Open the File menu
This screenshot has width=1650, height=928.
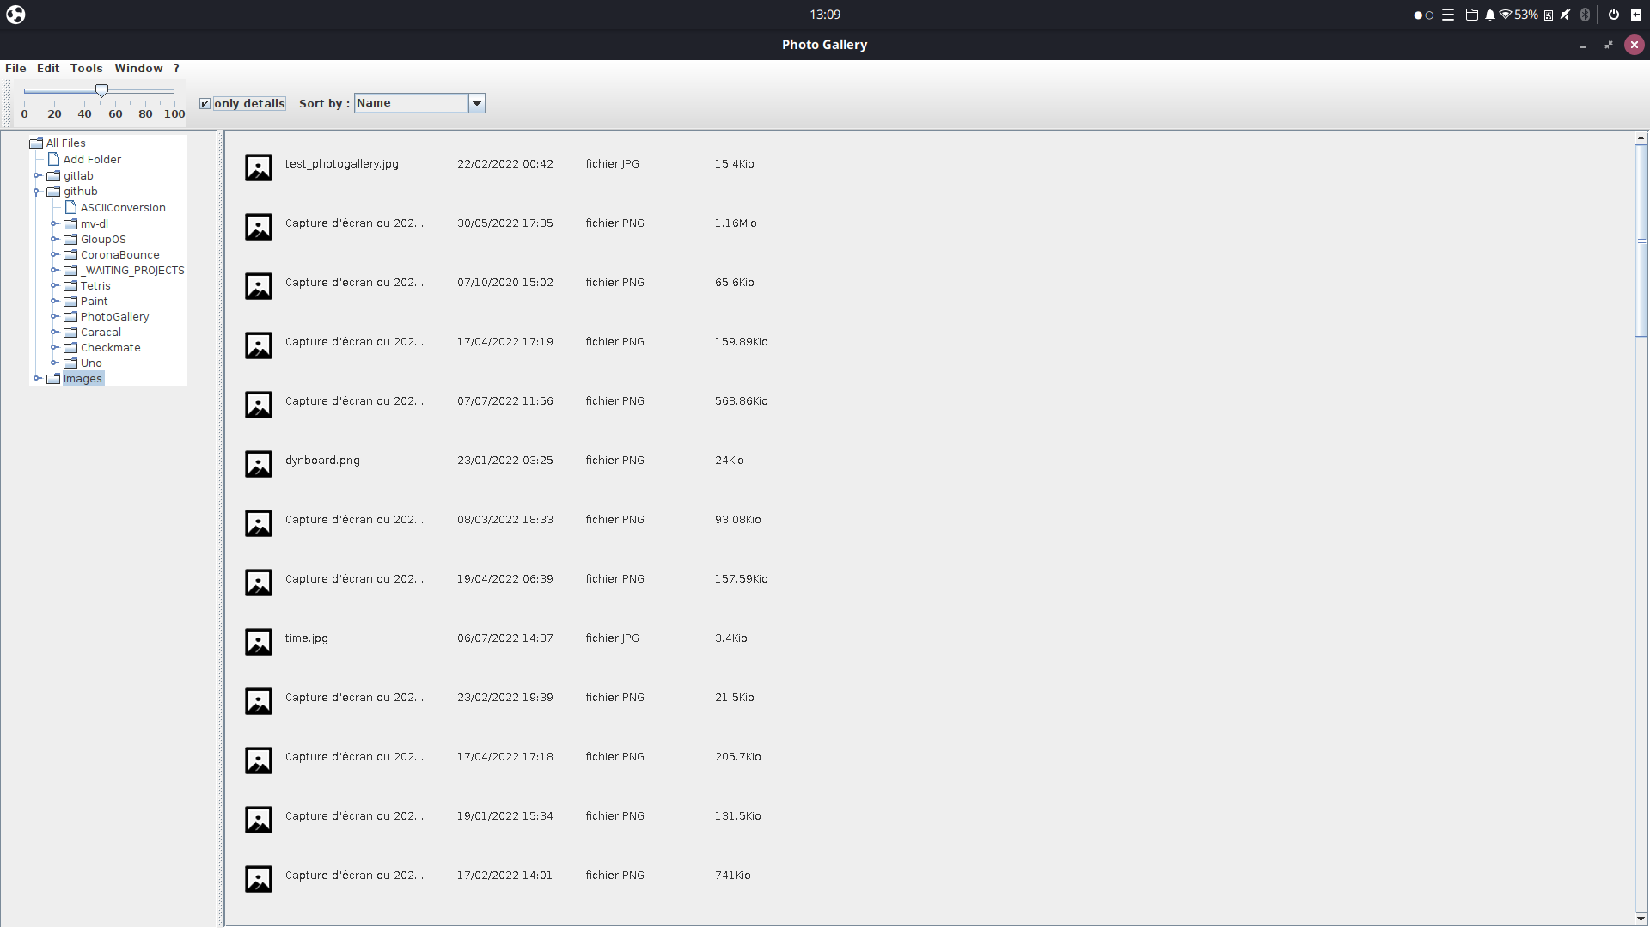[15, 69]
